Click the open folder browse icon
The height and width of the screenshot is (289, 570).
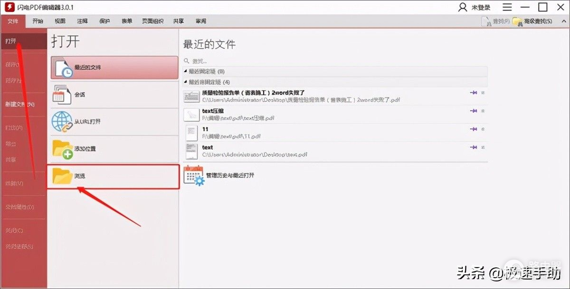pos(62,176)
